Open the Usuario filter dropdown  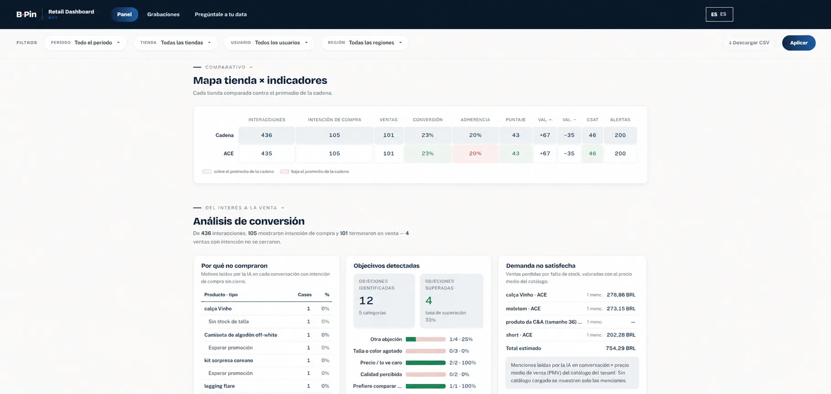coord(269,42)
